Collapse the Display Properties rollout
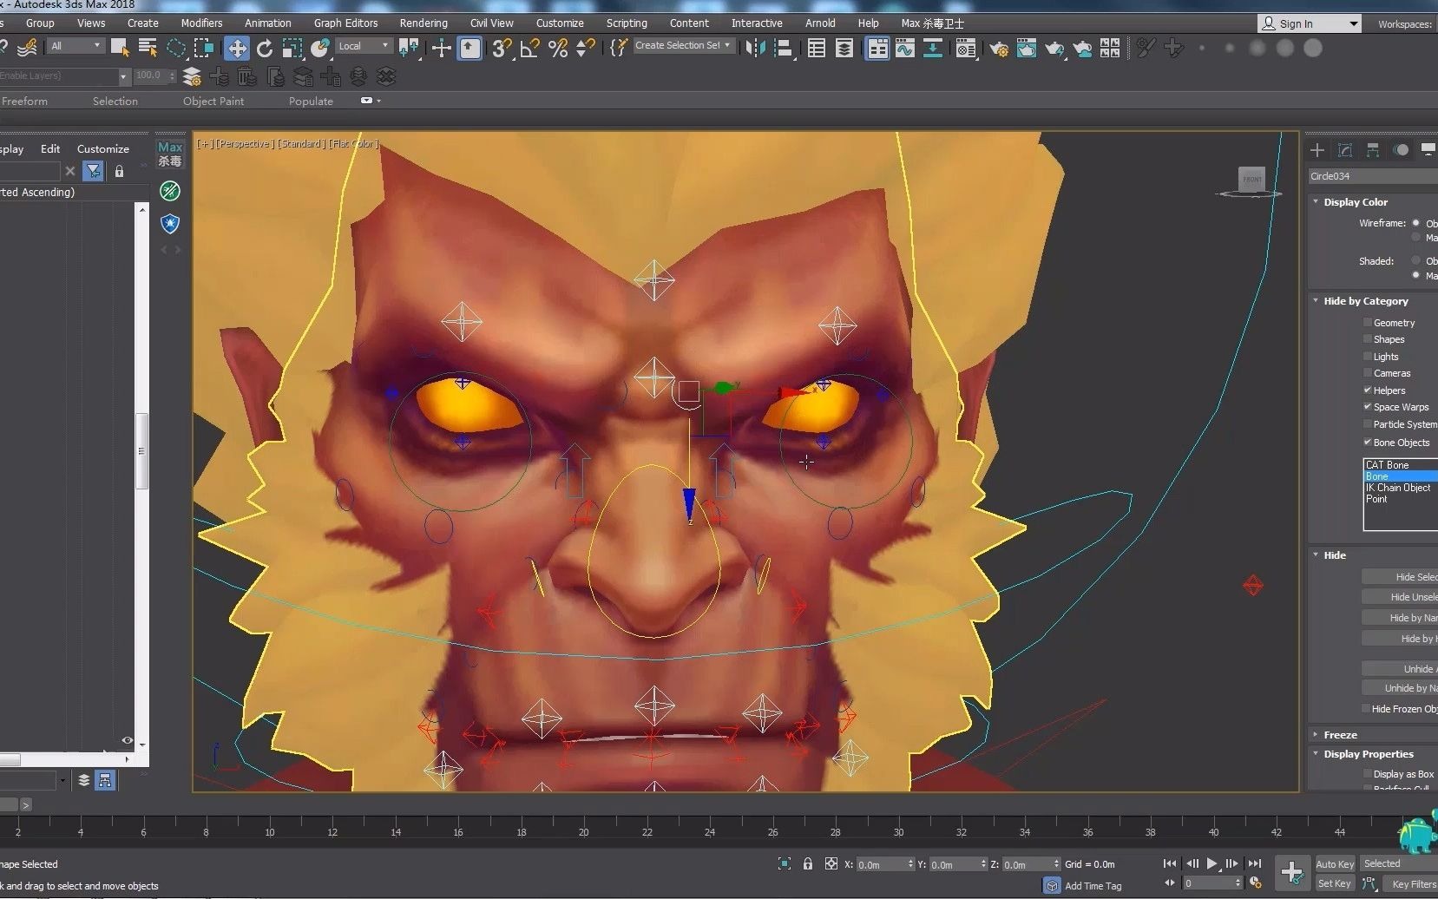This screenshot has width=1438, height=899. (x=1317, y=754)
